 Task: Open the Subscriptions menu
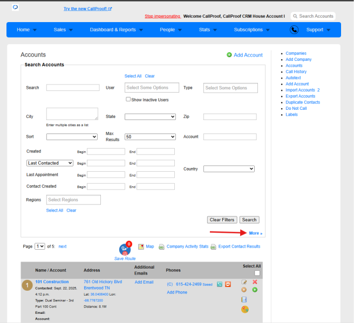(x=251, y=30)
